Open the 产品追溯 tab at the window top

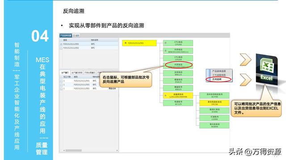(x=66, y=36)
